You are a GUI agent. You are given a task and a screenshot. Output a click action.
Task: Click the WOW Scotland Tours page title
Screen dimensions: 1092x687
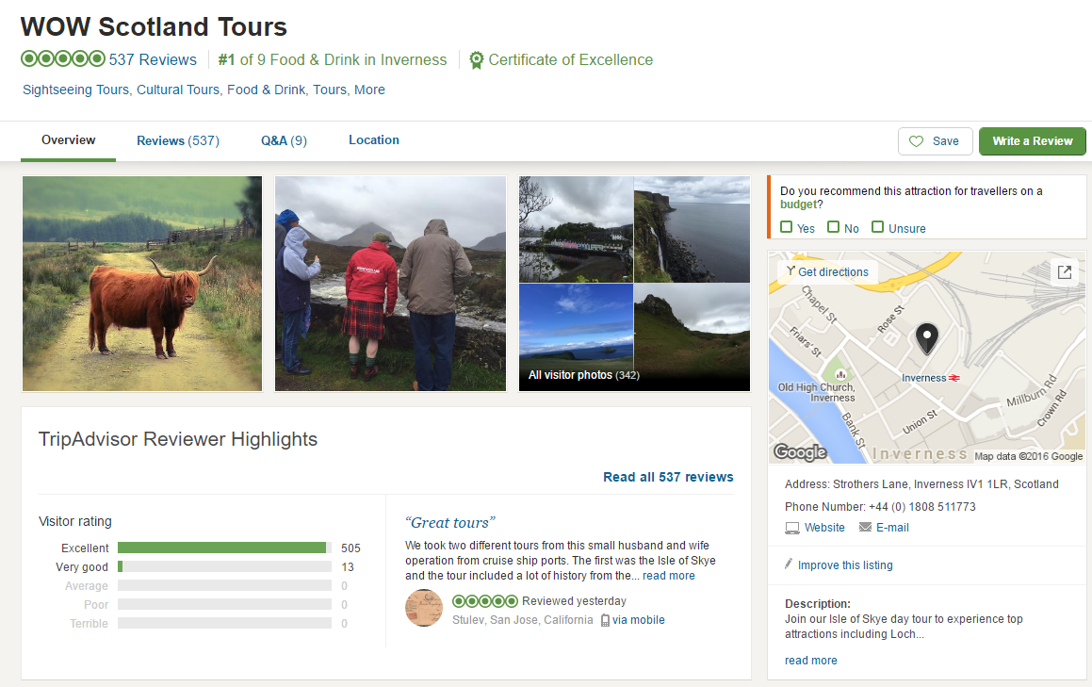pos(154,26)
